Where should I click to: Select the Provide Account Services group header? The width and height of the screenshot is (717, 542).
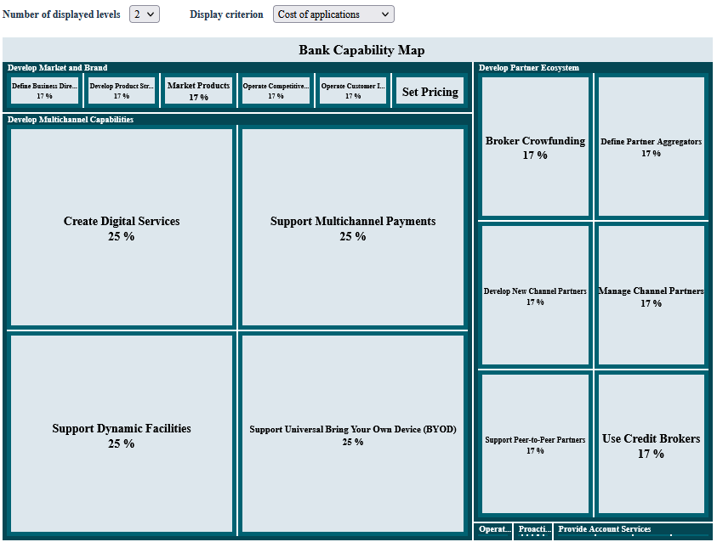point(605,529)
